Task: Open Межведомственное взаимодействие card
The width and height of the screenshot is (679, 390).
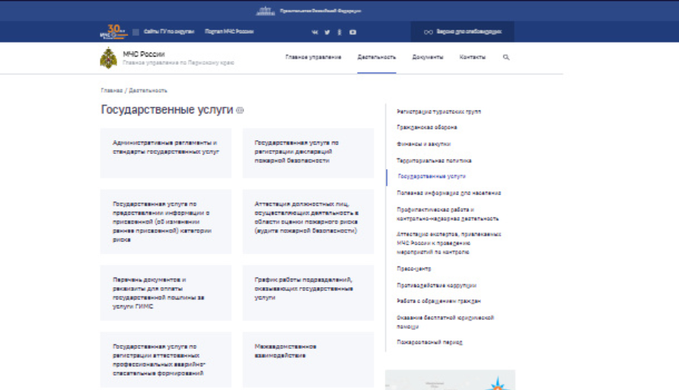Action: point(284,351)
